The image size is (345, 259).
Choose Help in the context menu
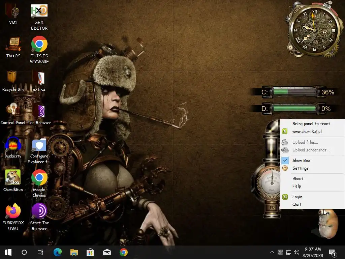312,186
